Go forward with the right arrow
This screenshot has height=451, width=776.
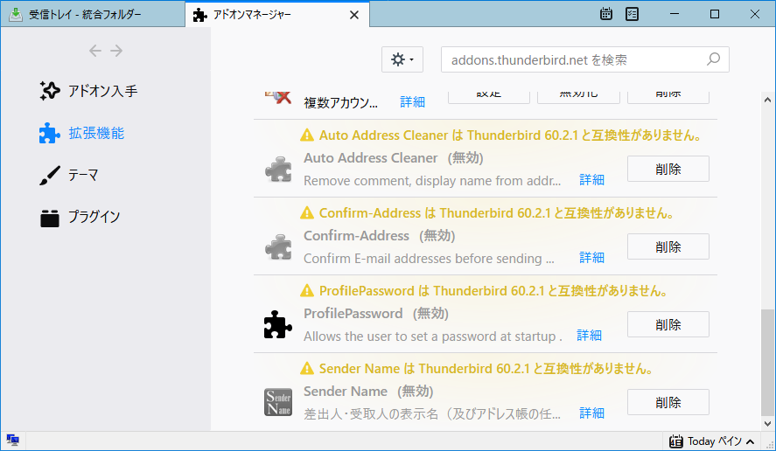(x=116, y=51)
